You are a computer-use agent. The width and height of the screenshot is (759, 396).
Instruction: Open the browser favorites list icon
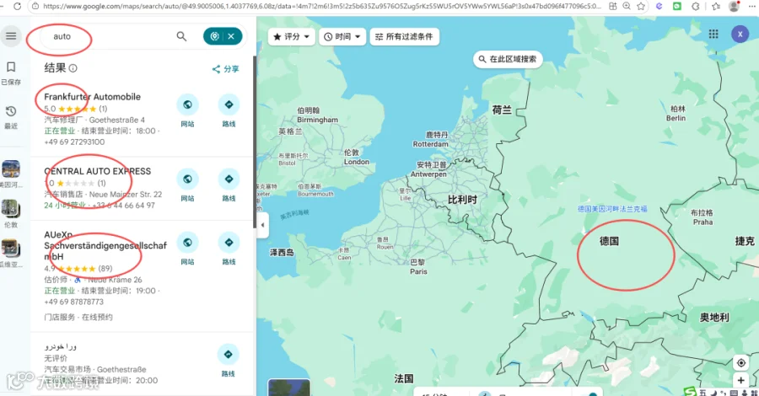716,6
